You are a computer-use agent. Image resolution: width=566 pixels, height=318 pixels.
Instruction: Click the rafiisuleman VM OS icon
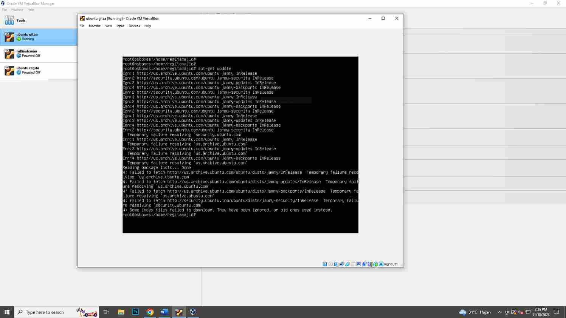9,54
